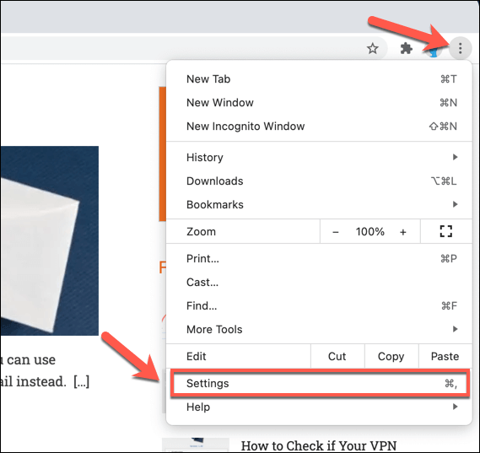
Task: Open Chrome's three-dot menu button
Action: point(460,48)
